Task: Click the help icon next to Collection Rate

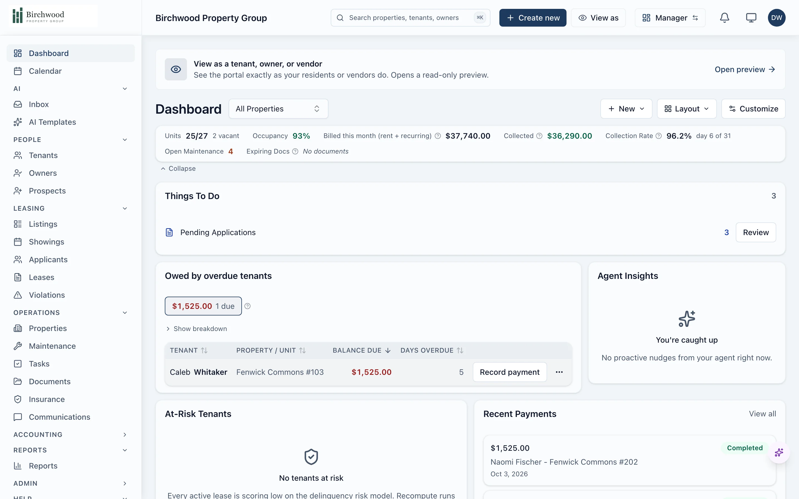Action: [x=658, y=136]
